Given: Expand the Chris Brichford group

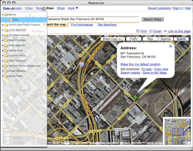Looking at the screenshot, I should pyautogui.click(x=3, y=30).
